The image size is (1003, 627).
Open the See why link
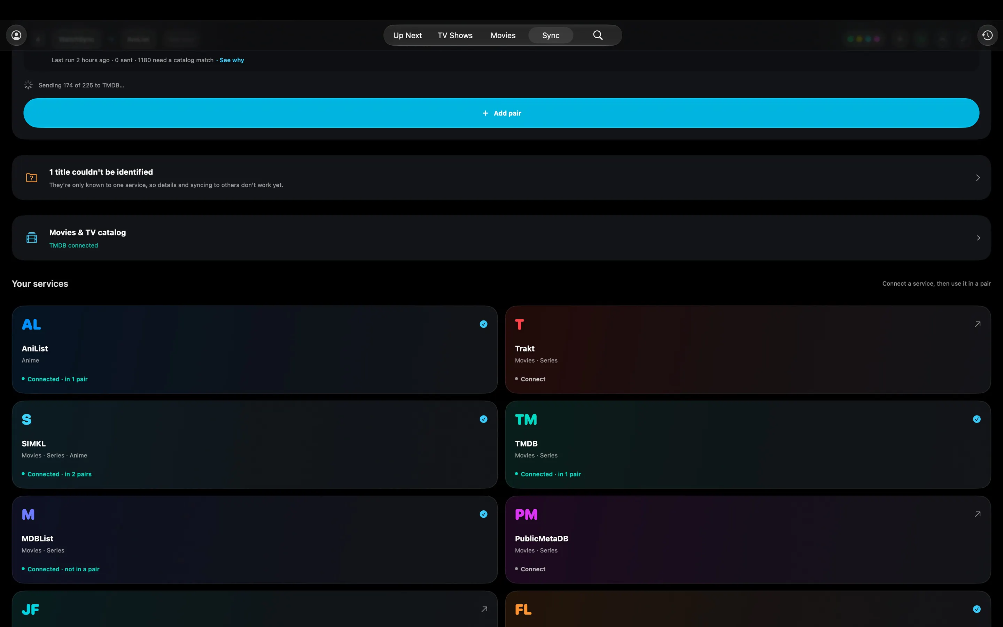(x=232, y=61)
